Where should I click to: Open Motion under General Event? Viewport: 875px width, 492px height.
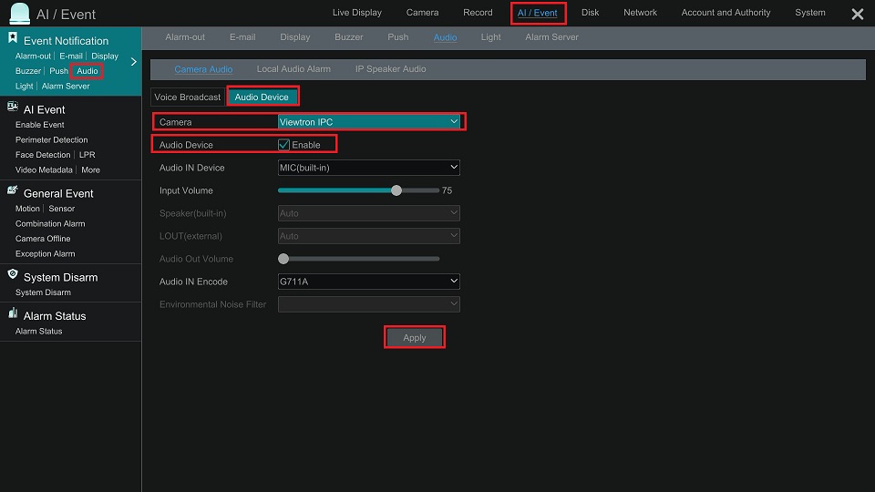pyautogui.click(x=27, y=208)
